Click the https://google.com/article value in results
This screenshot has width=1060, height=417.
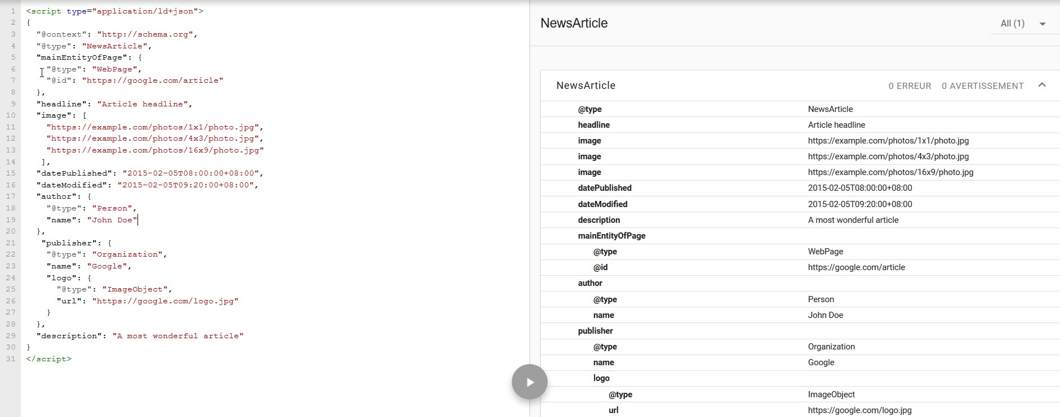tap(856, 267)
